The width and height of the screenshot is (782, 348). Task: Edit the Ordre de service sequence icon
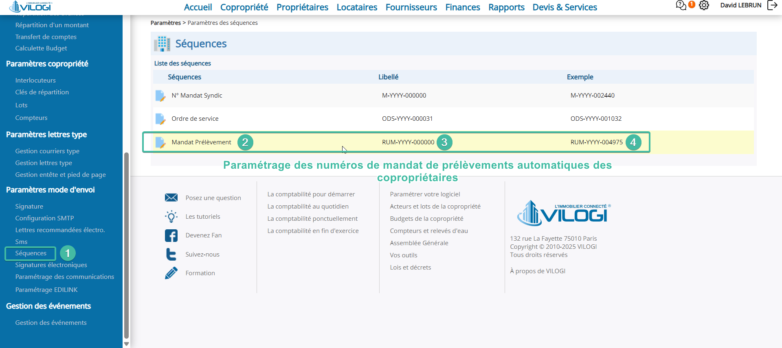[x=160, y=119]
